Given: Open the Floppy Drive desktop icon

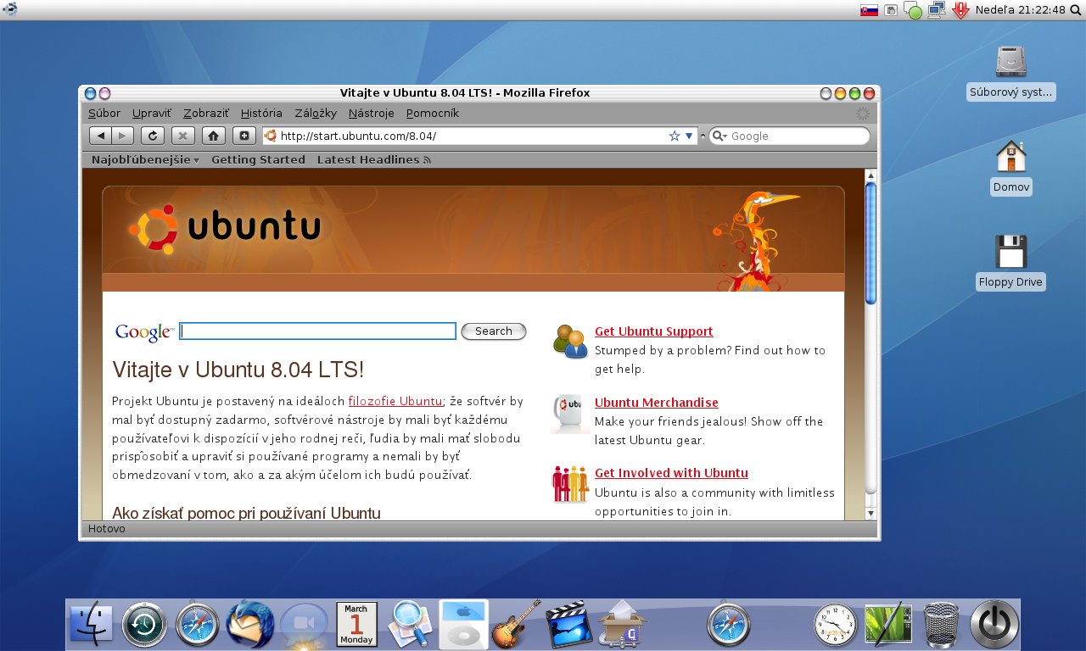Looking at the screenshot, I should click(1010, 262).
